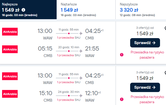The height and width of the screenshot is (105, 166).
Task: Open the first offer's passenger-risk transfer warning text
Action: coord(145,54)
